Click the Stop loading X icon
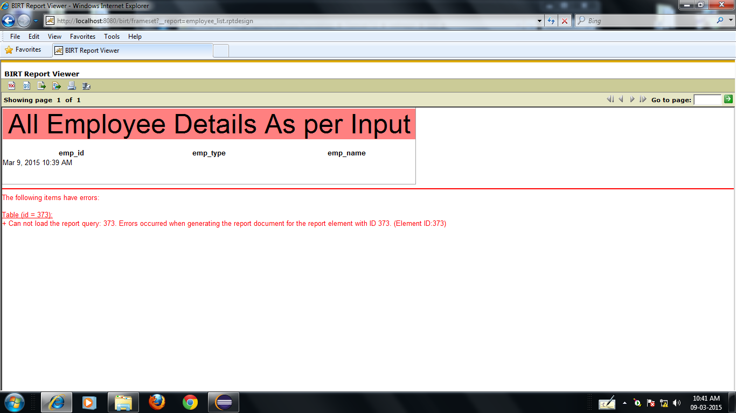This screenshot has width=736, height=413. tap(564, 21)
